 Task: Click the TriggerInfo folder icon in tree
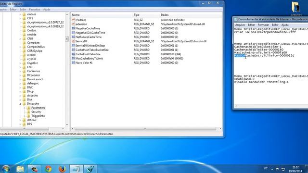click(x=28, y=116)
